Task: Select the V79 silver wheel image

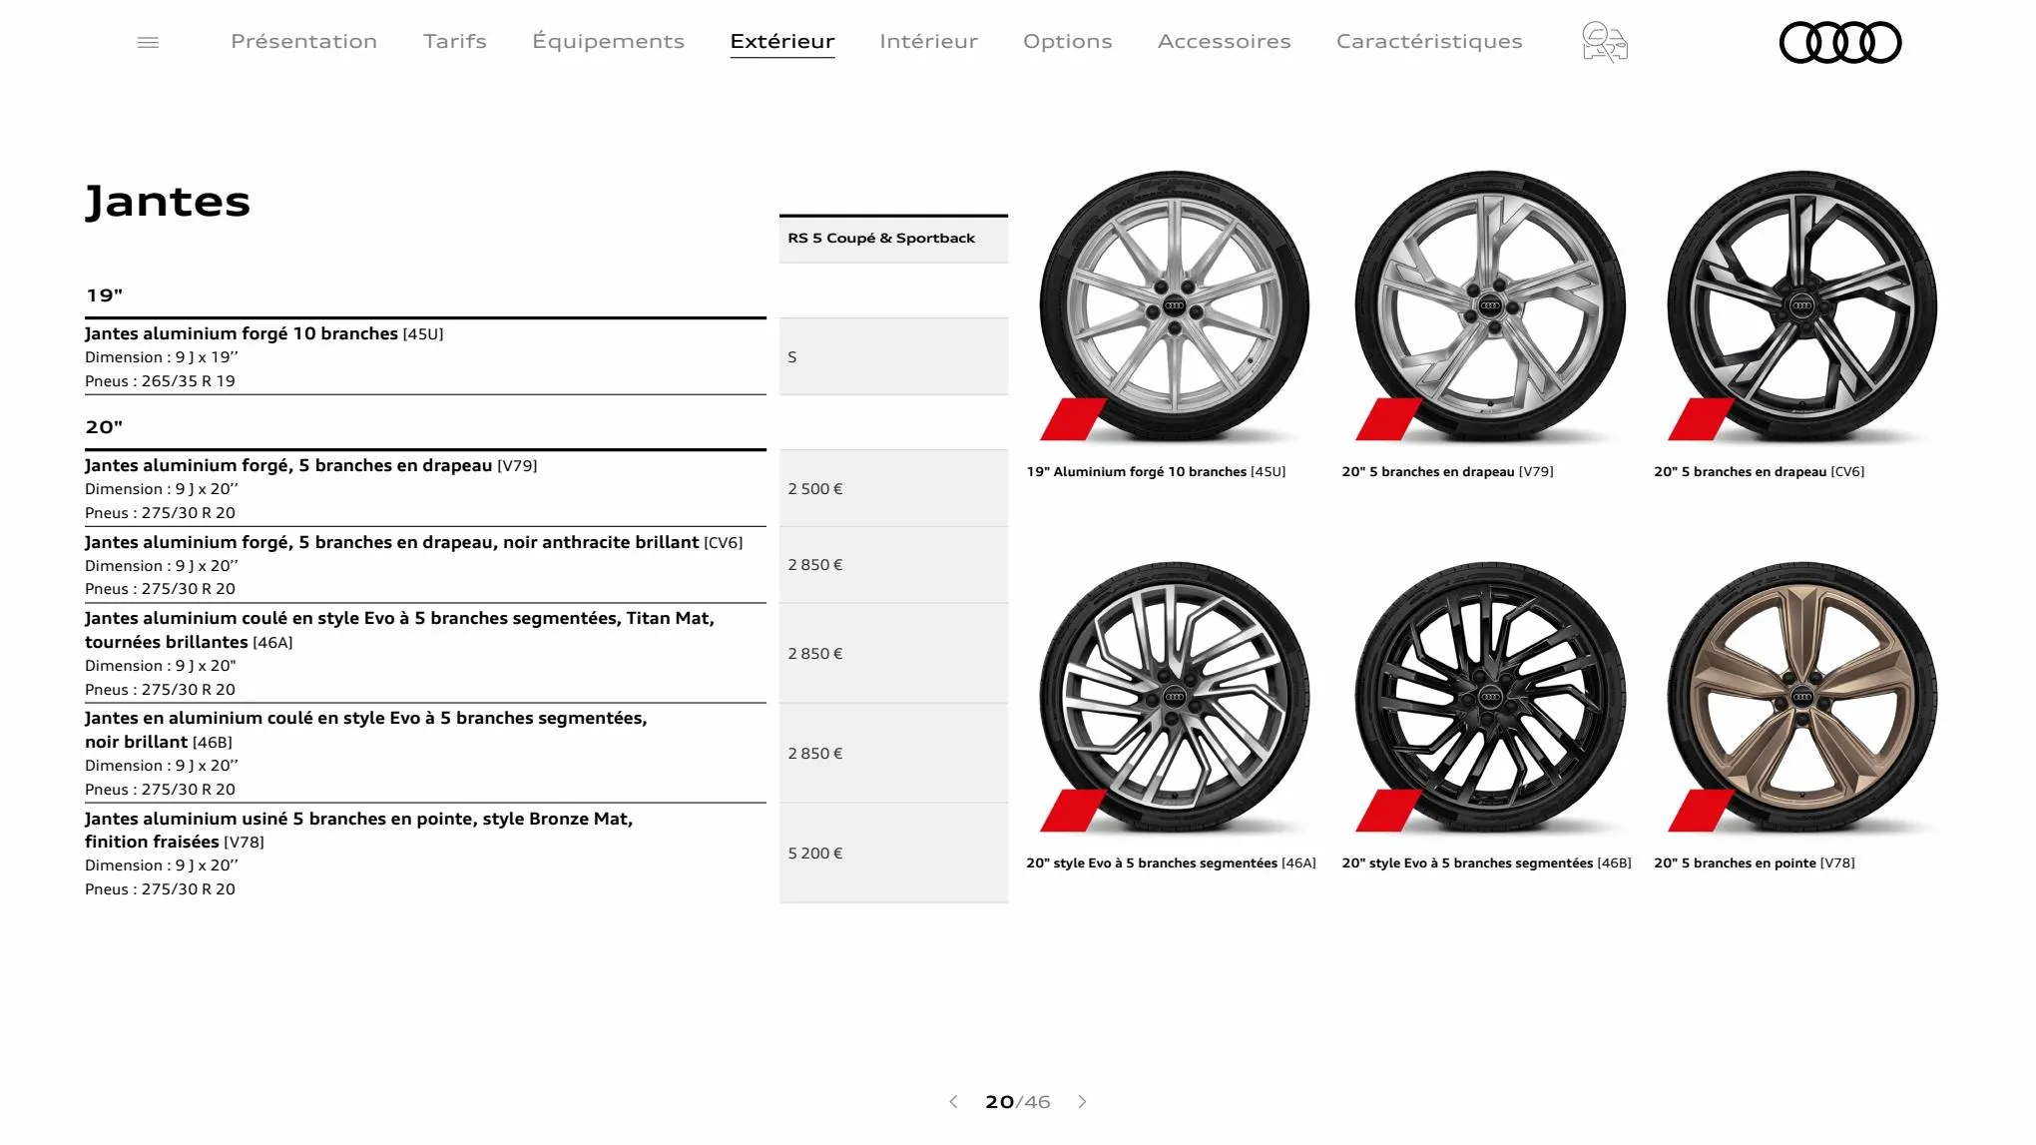Action: tap(1490, 305)
